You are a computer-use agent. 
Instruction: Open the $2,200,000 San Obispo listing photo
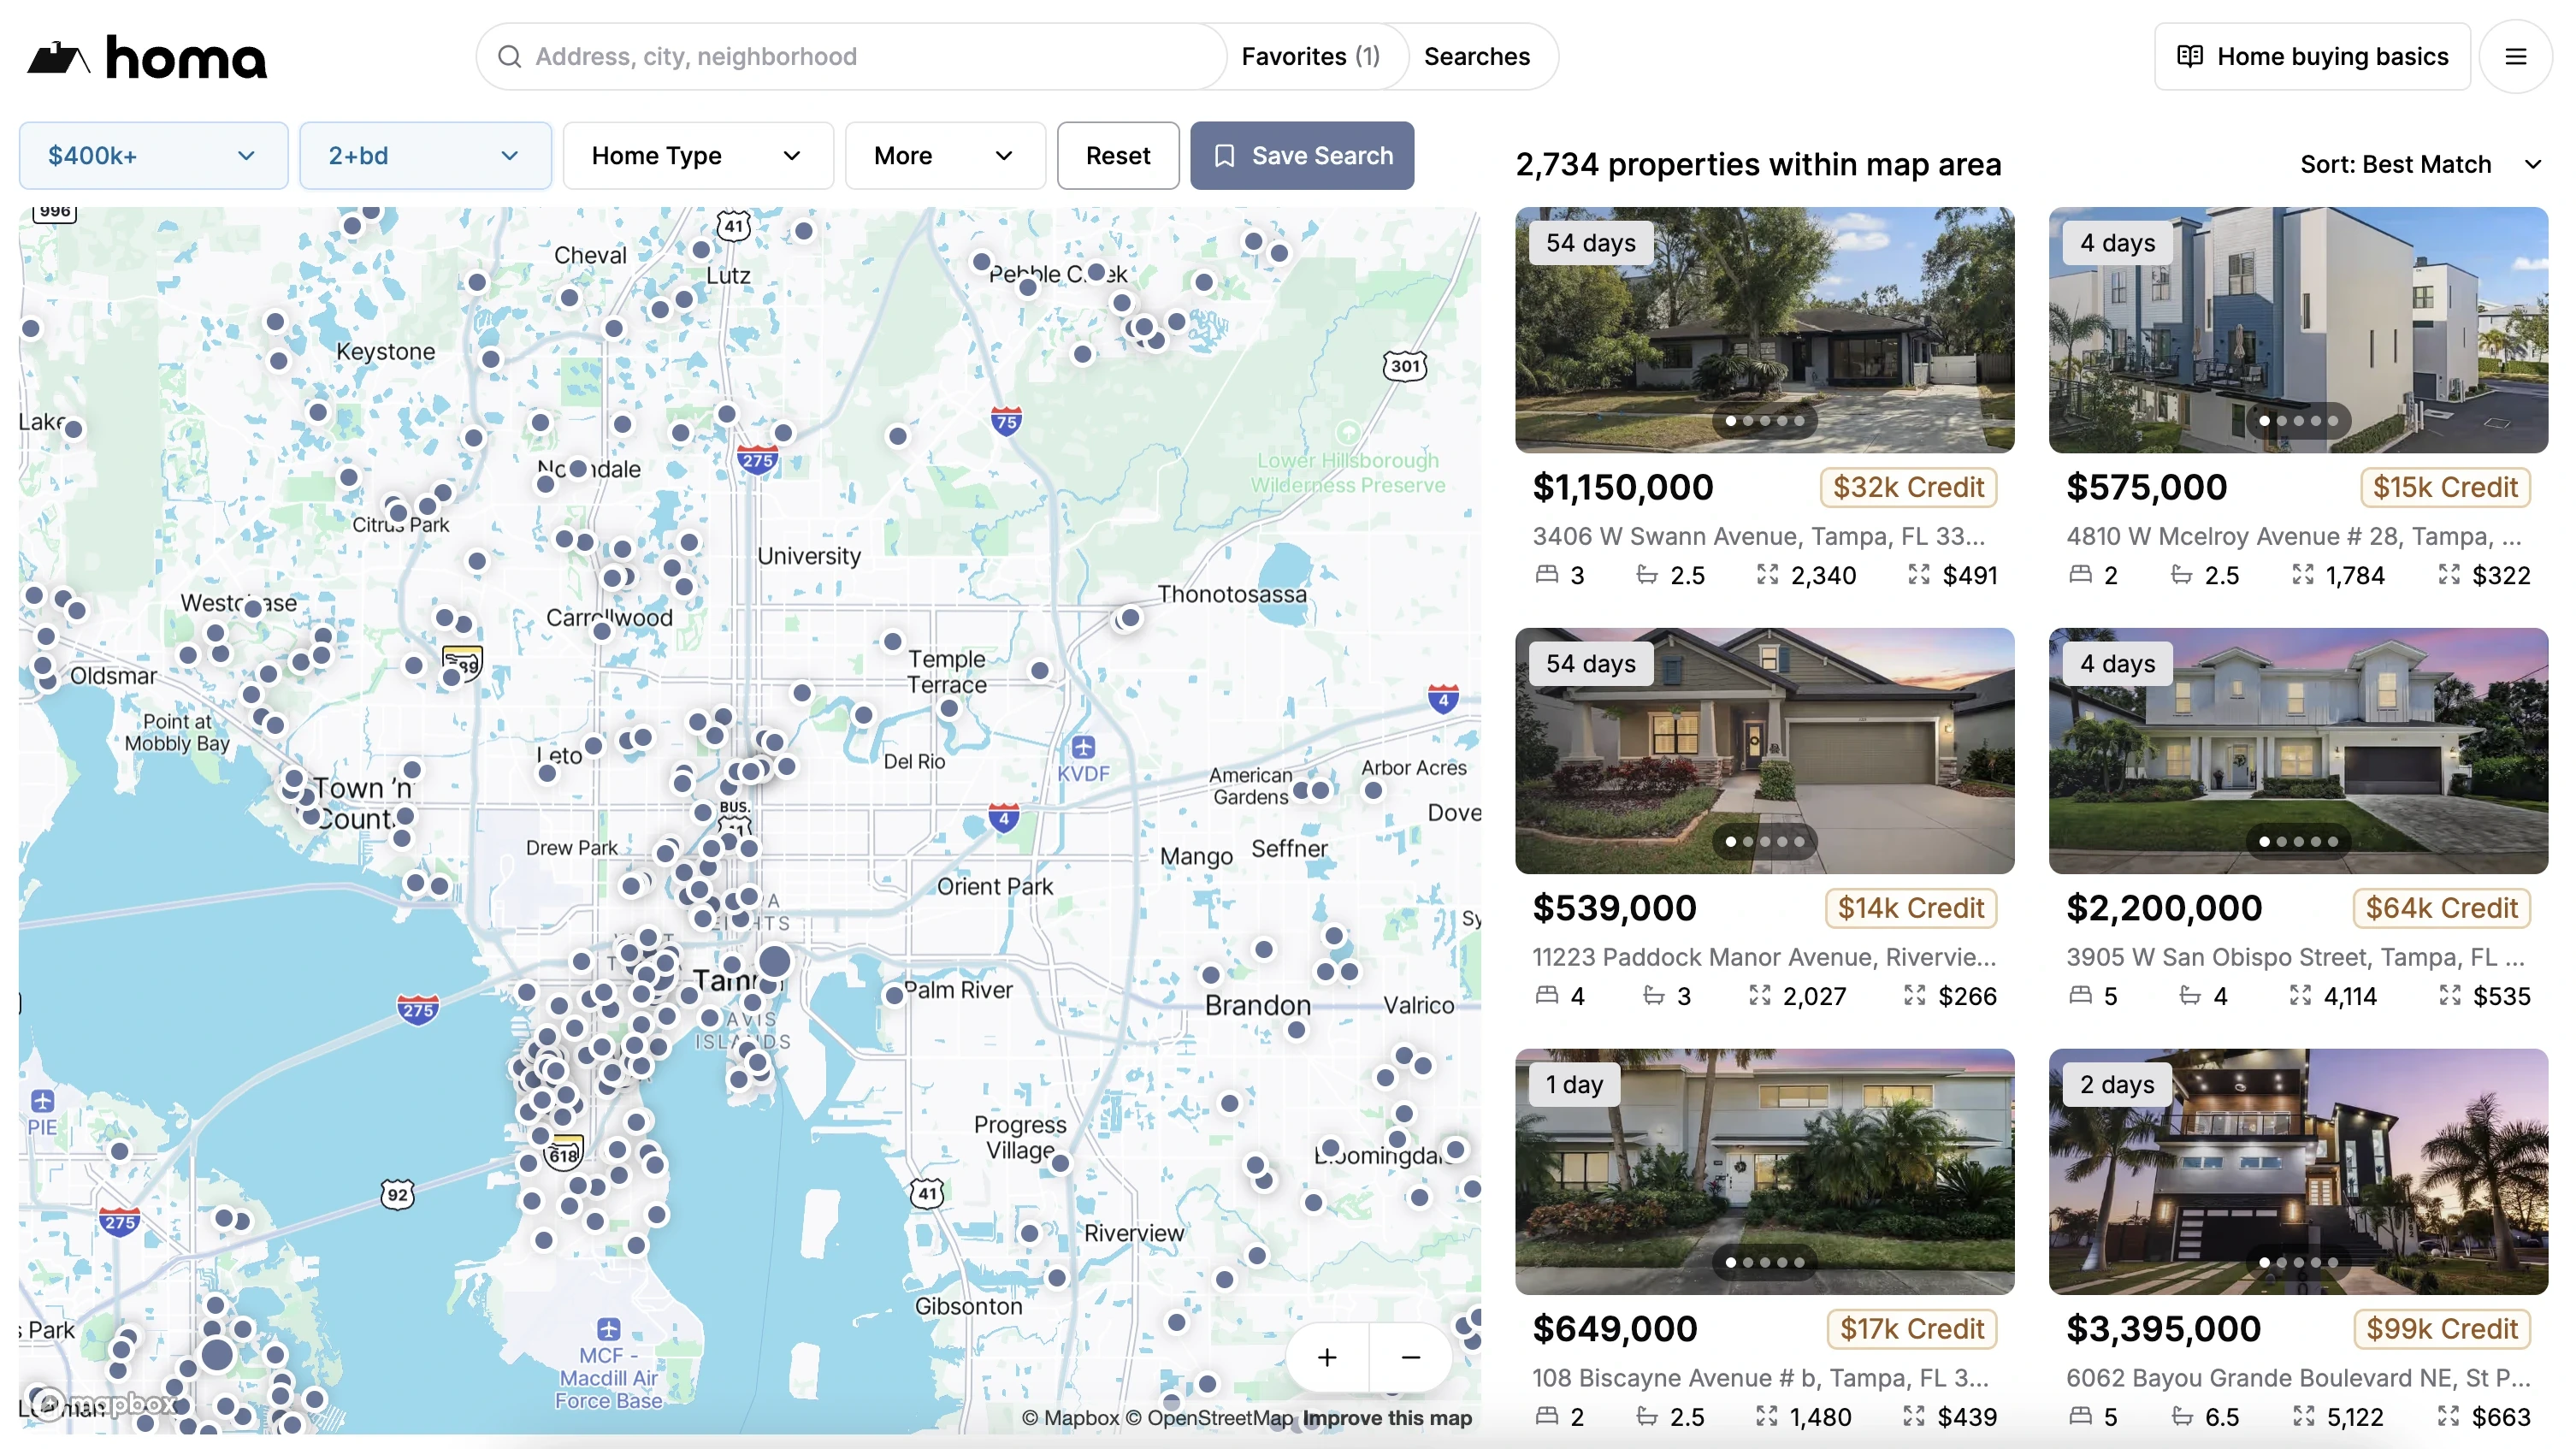(2297, 751)
